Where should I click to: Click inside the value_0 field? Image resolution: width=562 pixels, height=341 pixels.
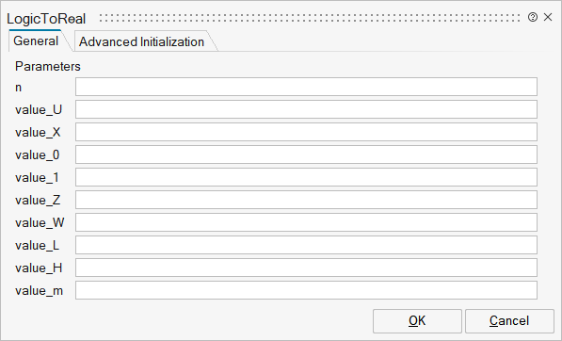(306, 154)
